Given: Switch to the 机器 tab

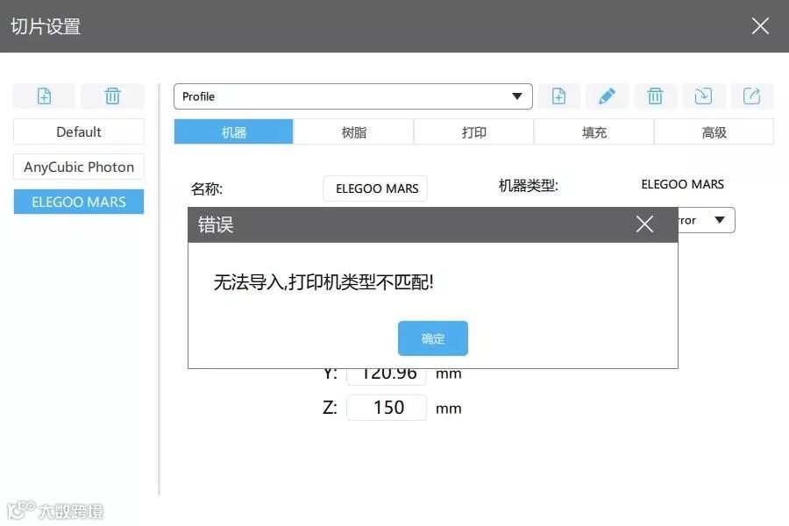Looking at the screenshot, I should [233, 131].
